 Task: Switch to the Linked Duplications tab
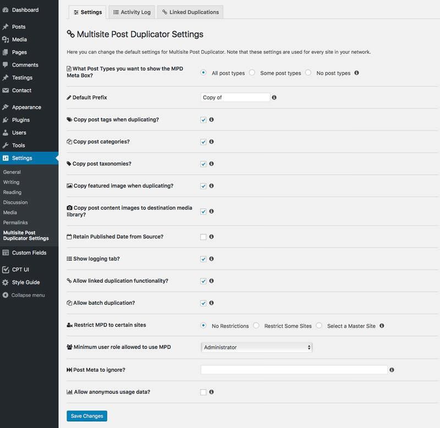[x=190, y=12]
